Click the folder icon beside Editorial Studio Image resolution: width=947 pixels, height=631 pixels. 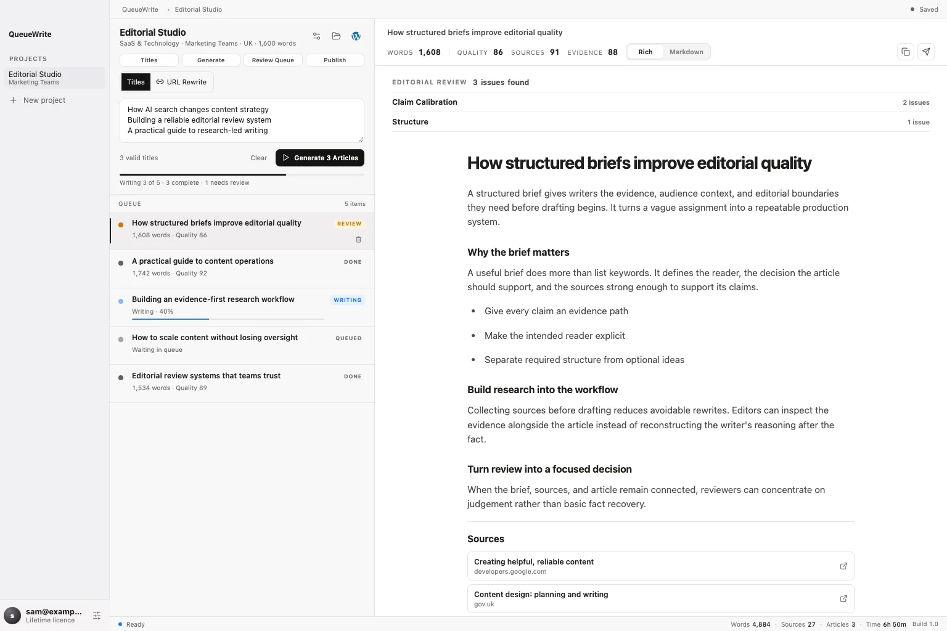pos(336,36)
